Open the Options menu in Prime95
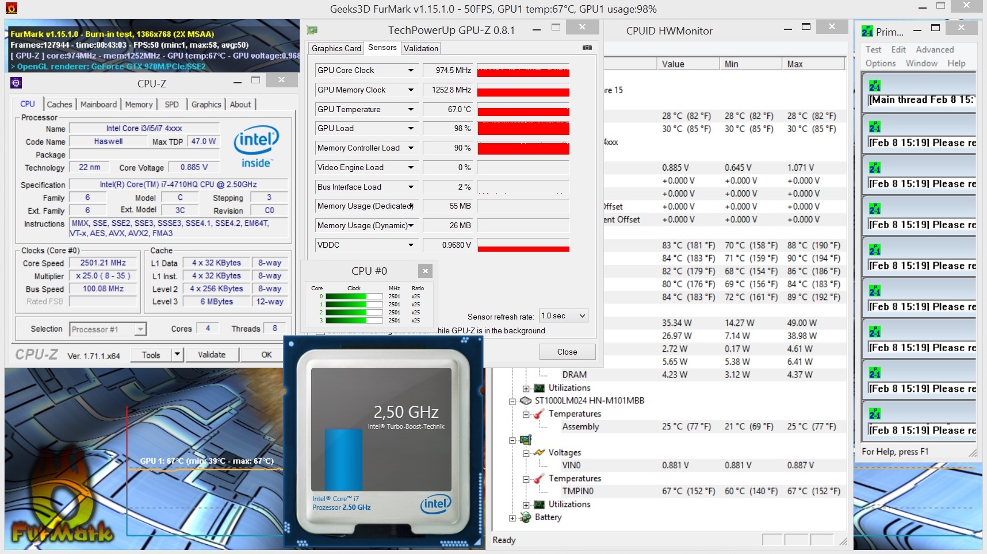This screenshot has width=987, height=554. pos(881,63)
